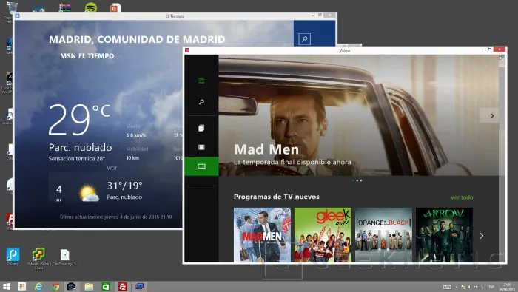Click the Video window title bar

point(345,50)
